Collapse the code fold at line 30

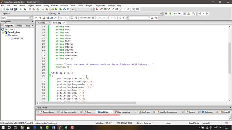(50, 75)
